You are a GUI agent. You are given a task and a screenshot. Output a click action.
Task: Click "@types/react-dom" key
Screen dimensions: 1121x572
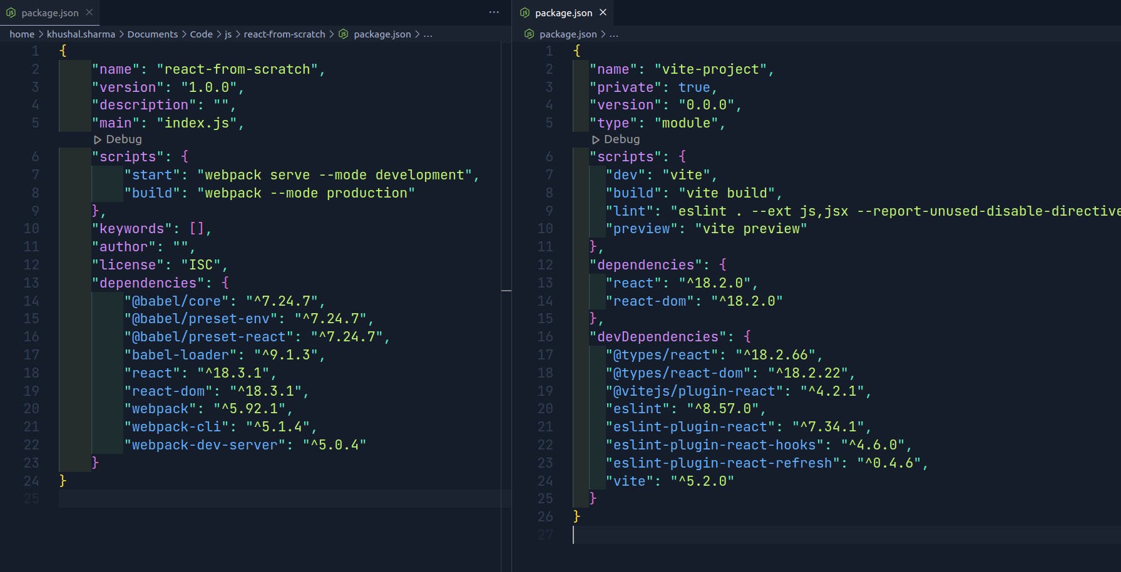678,373
